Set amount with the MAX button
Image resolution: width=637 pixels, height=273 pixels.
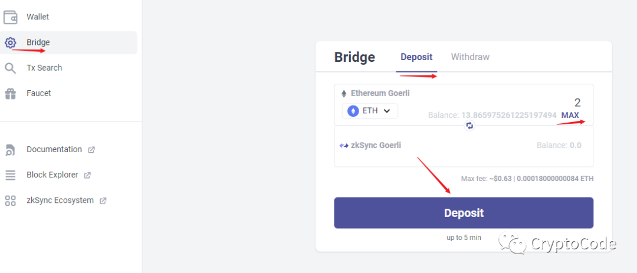click(x=570, y=116)
